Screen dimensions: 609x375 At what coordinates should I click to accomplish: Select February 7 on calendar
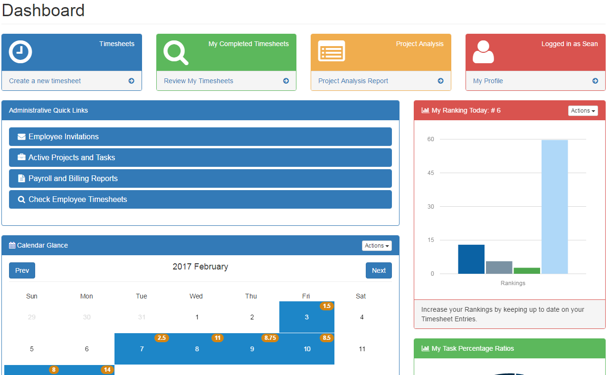(x=142, y=349)
